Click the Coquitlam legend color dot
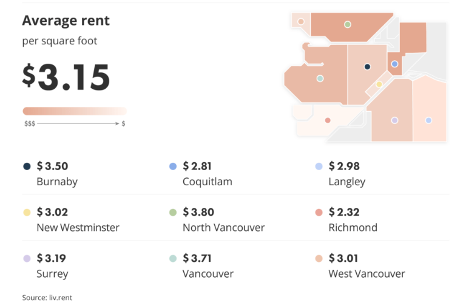This screenshot has height=305, width=466. [x=173, y=166]
